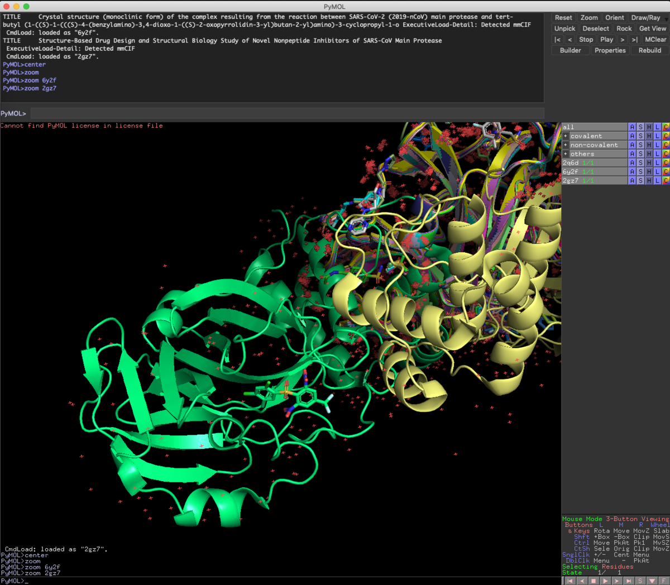Screen dimensions: 670x585
Task: Toggle visibility of others group
Action: [598, 154]
